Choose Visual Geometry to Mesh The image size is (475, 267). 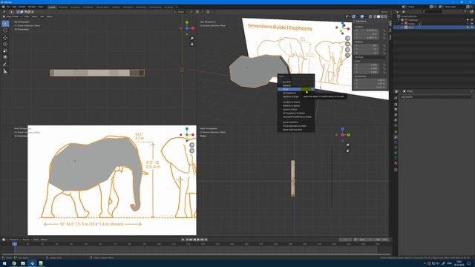click(x=296, y=126)
